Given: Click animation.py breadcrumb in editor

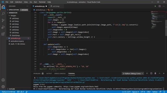Looking at the screenshot, I should 39,10.
